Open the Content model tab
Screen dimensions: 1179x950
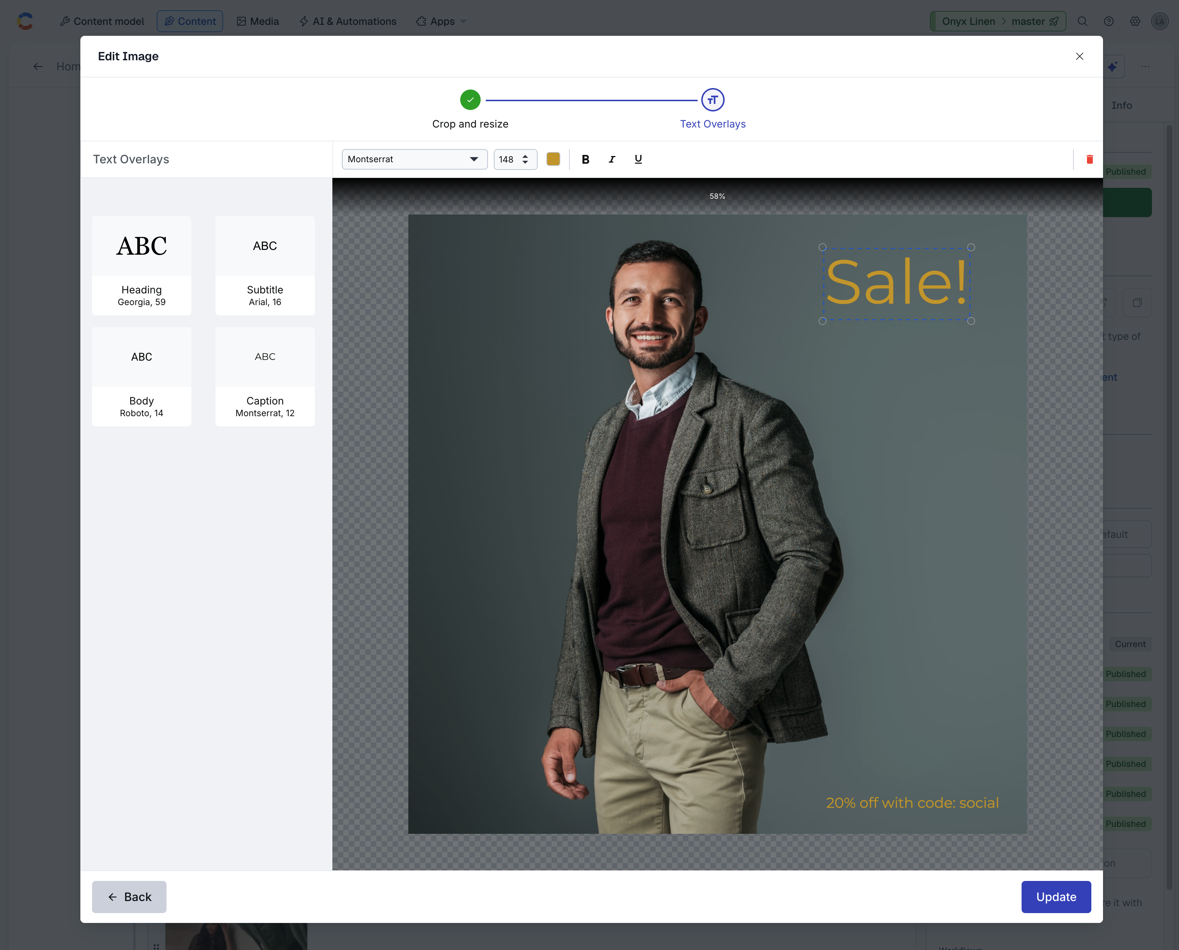pyautogui.click(x=102, y=21)
